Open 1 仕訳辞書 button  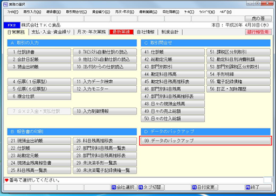point(39,52)
